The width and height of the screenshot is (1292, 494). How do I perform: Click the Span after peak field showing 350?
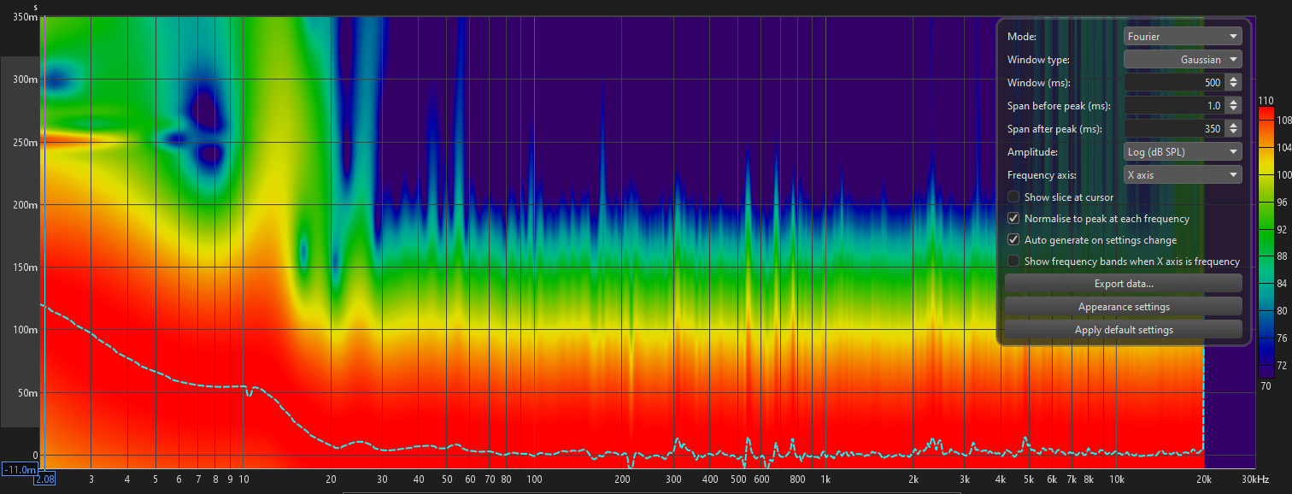tap(1173, 129)
